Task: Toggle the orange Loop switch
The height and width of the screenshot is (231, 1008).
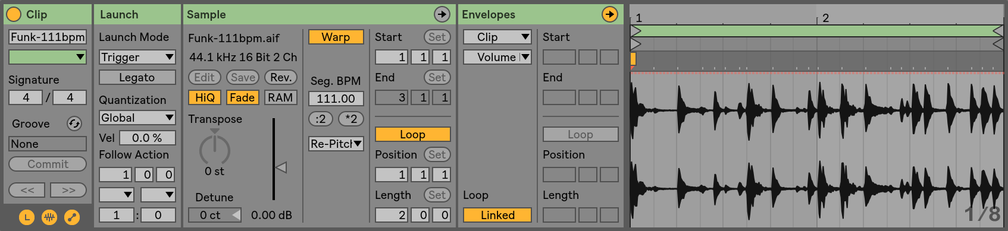Action: pos(412,134)
